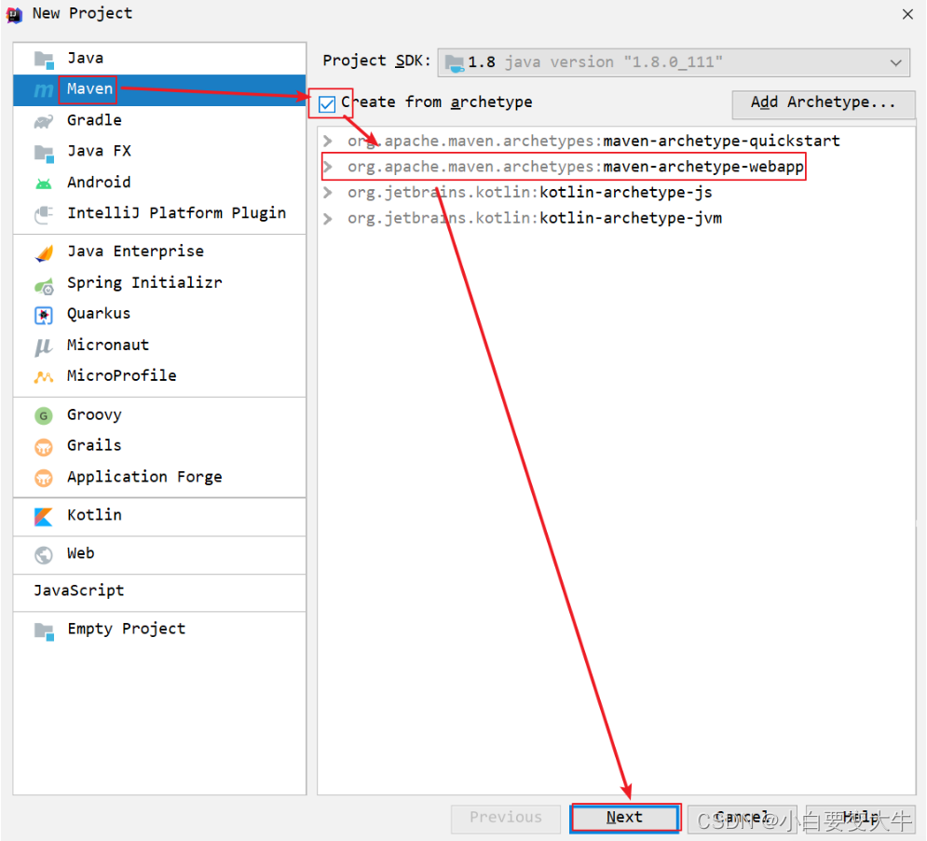Image resolution: width=927 pixels, height=841 pixels.
Task: Select the Groovy project icon
Action: tap(44, 414)
